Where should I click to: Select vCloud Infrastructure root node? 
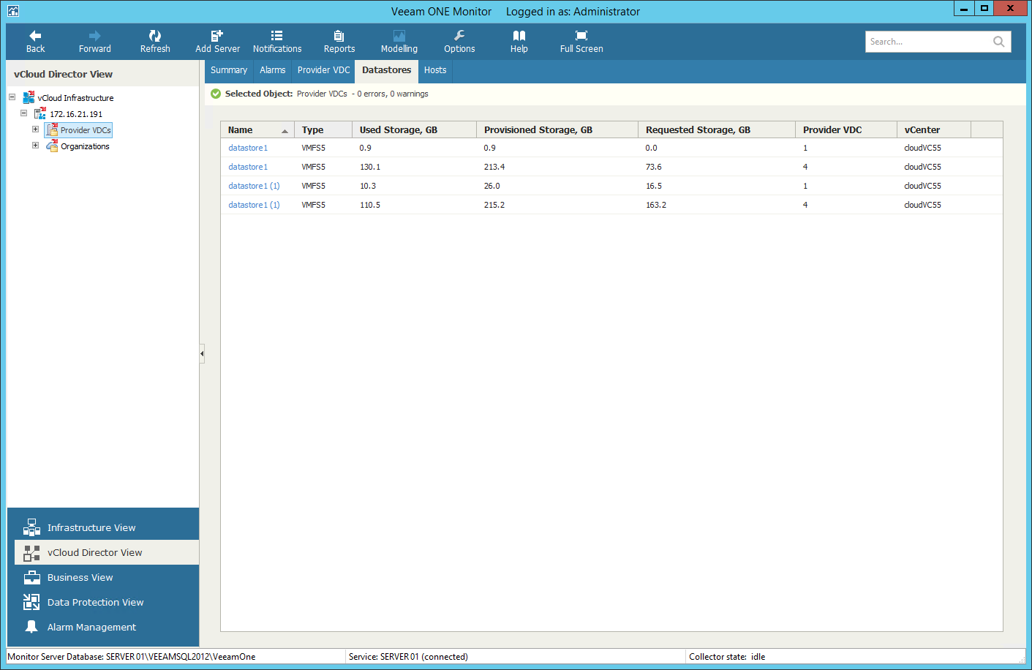pyautogui.click(x=75, y=98)
